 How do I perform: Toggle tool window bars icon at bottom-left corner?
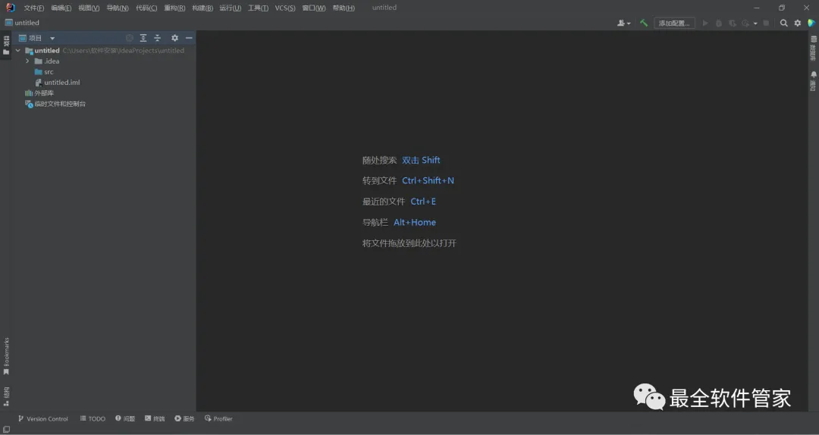[6, 429]
